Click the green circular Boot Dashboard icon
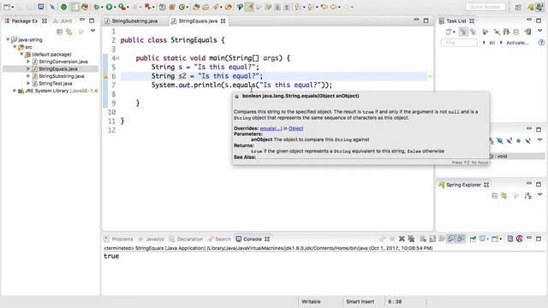 tap(63, 7)
